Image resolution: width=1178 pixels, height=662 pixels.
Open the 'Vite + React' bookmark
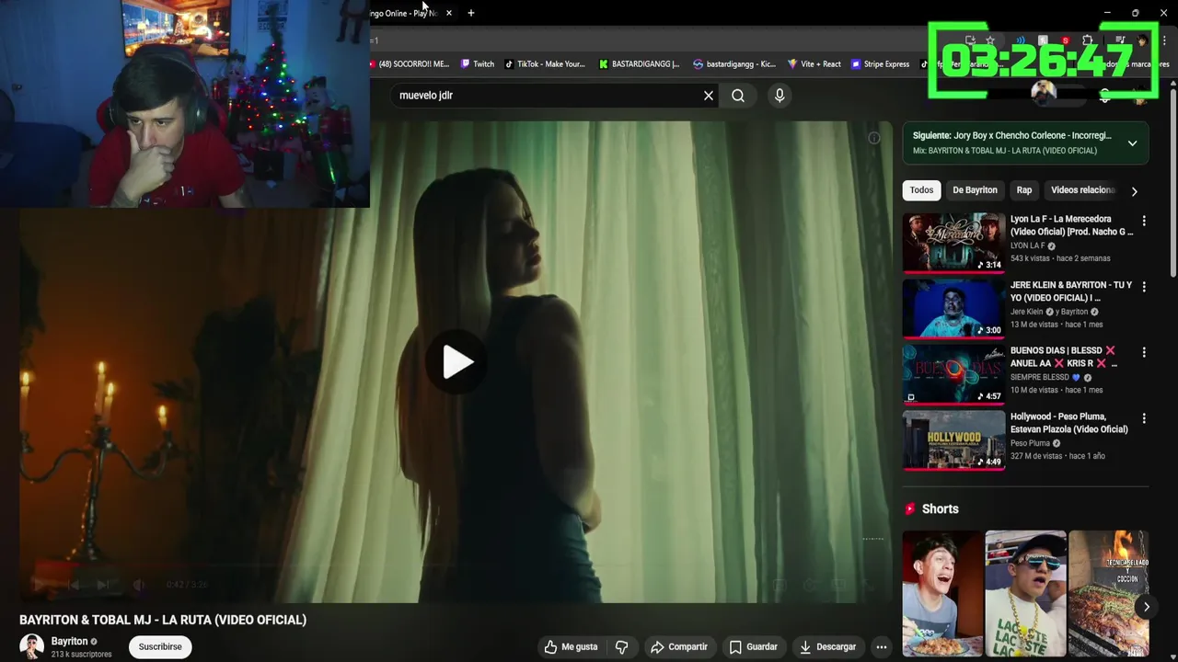[x=814, y=64]
